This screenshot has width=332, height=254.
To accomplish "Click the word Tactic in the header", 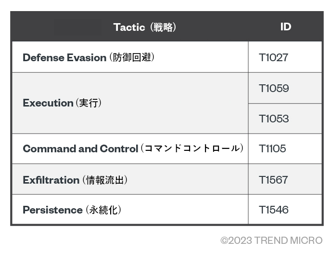I will 129,27.
